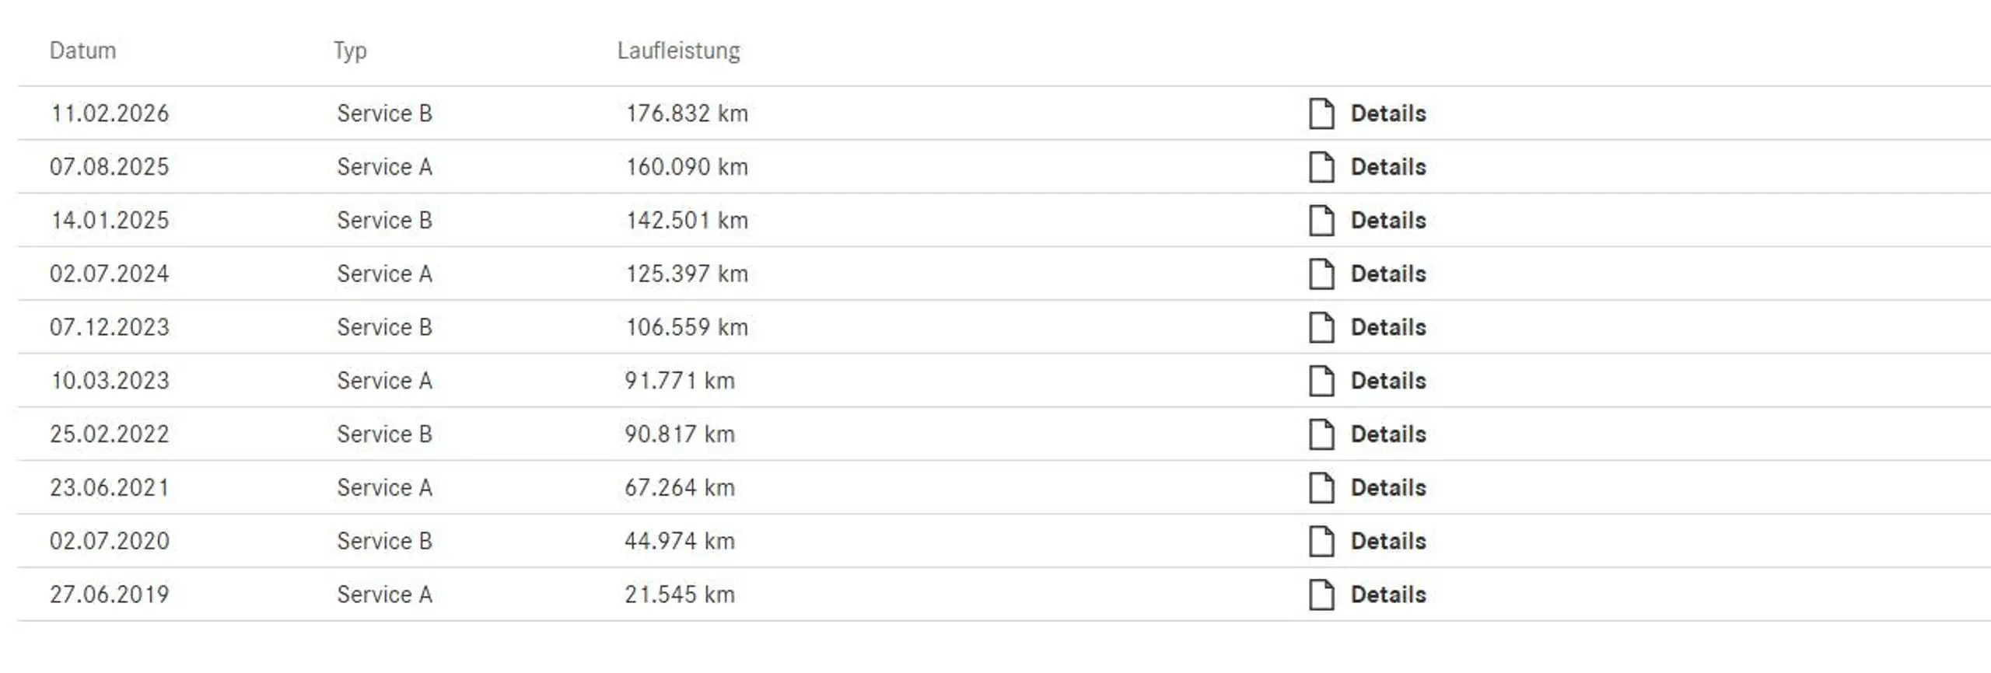Click the Typ column header
Viewport: 1991px width, 673px height.
click(x=350, y=51)
